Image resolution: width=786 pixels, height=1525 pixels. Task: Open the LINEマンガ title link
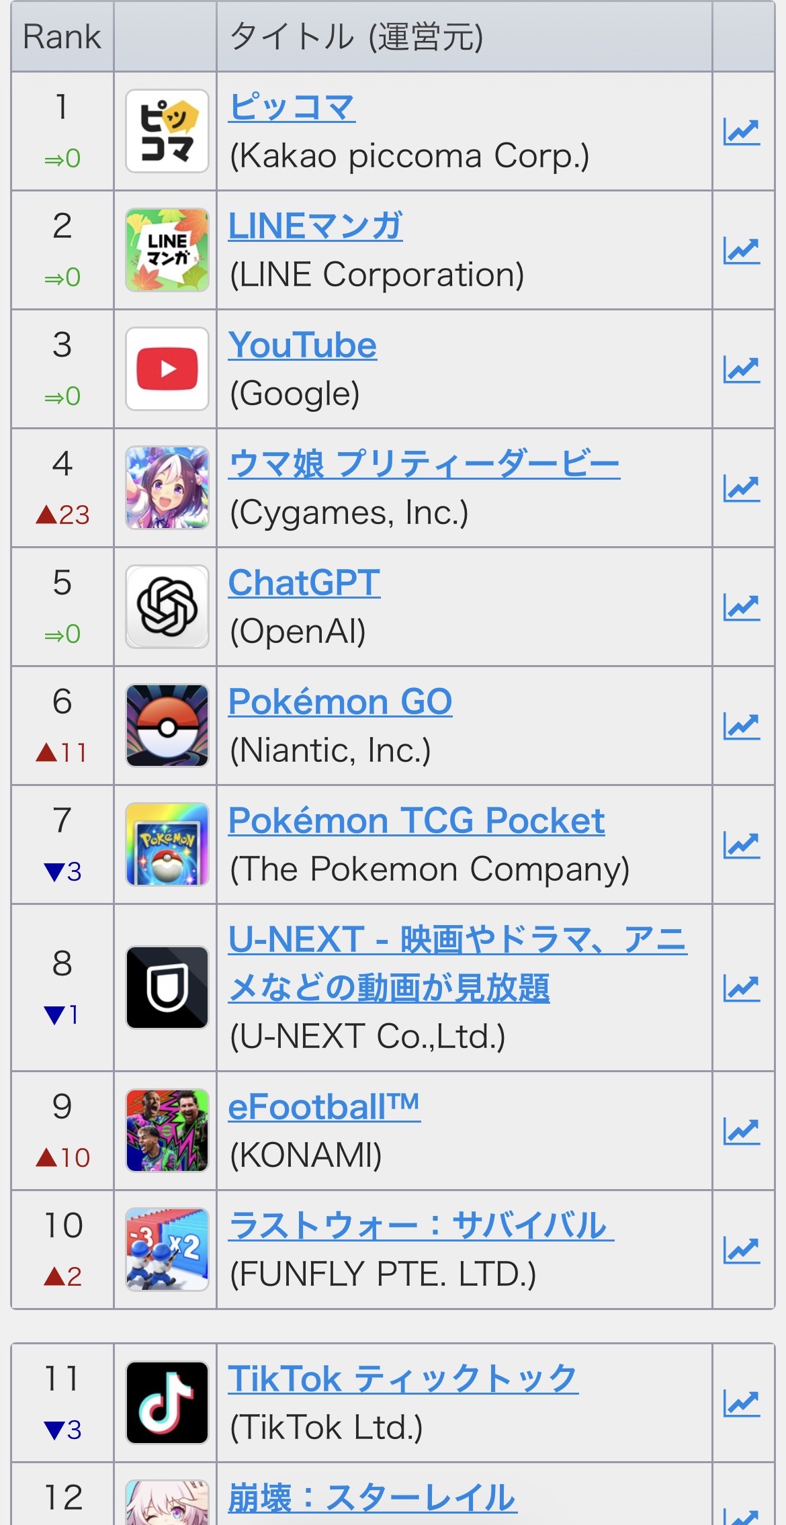[x=315, y=226]
